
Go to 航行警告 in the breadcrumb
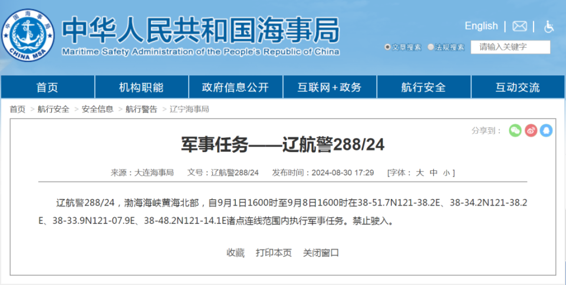[x=141, y=109]
